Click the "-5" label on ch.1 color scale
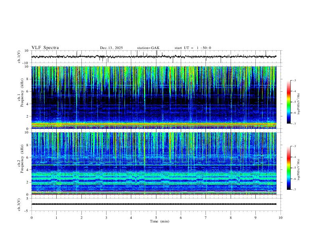 tap(294, 102)
